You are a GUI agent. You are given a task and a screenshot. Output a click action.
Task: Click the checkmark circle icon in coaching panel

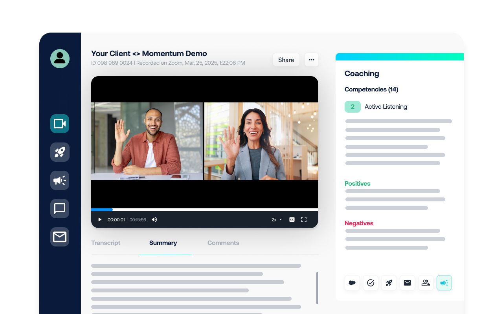371,283
